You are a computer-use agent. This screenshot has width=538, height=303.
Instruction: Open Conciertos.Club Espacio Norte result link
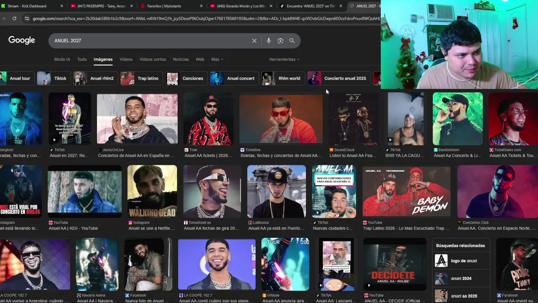coord(497,229)
